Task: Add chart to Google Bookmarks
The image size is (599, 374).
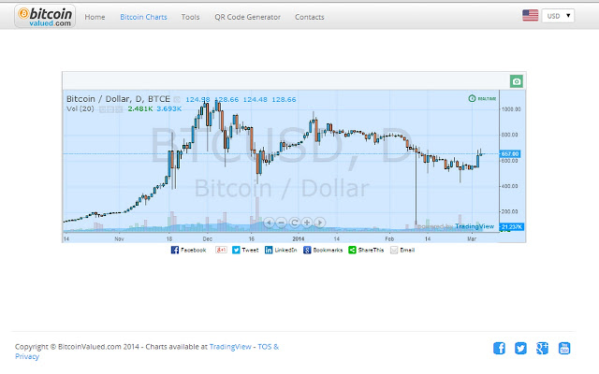Action: click(323, 250)
